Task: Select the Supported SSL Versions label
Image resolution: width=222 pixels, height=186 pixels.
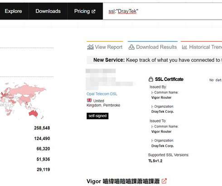Action: click(x=169, y=155)
